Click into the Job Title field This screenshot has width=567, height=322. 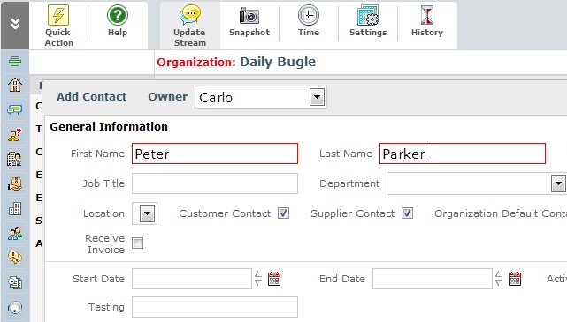[x=215, y=183]
